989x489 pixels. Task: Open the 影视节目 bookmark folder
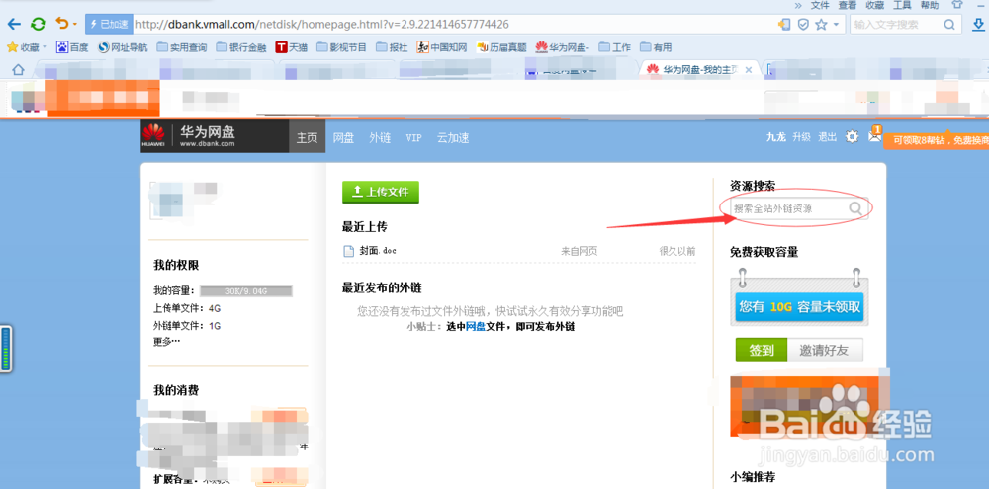[x=341, y=47]
